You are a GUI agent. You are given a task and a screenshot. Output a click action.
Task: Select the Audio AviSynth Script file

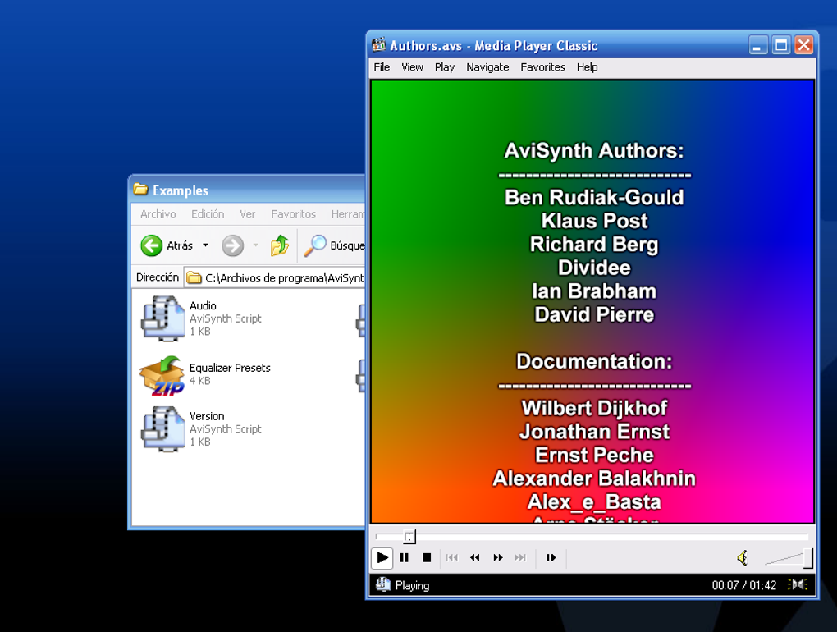[202, 318]
